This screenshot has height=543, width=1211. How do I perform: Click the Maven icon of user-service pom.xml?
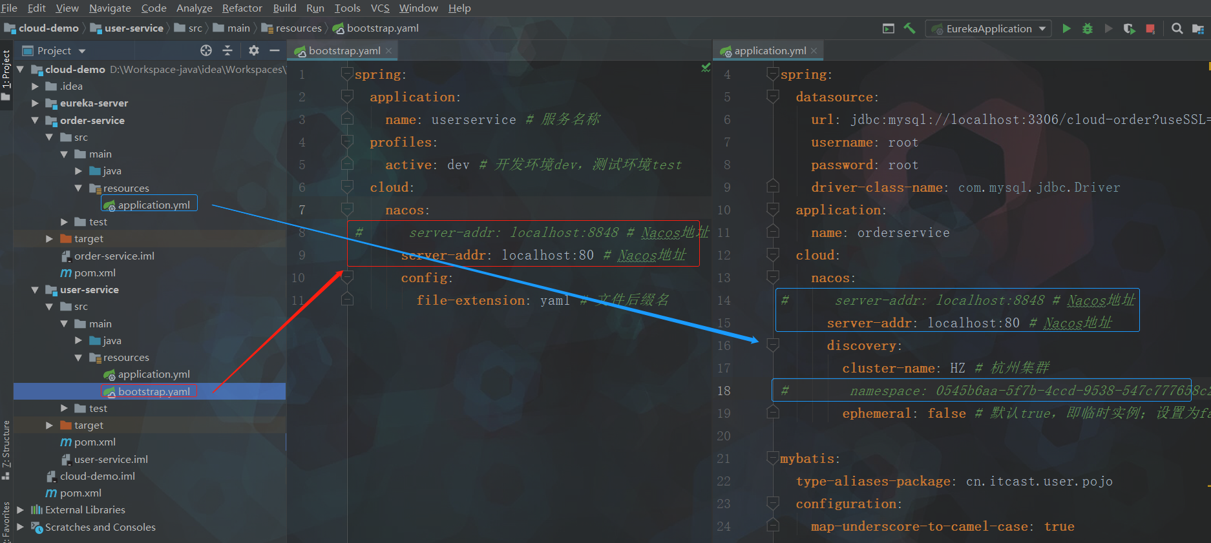66,442
